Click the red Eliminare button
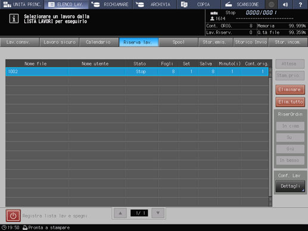Viewport: 308px width, 231px height. coord(290,90)
